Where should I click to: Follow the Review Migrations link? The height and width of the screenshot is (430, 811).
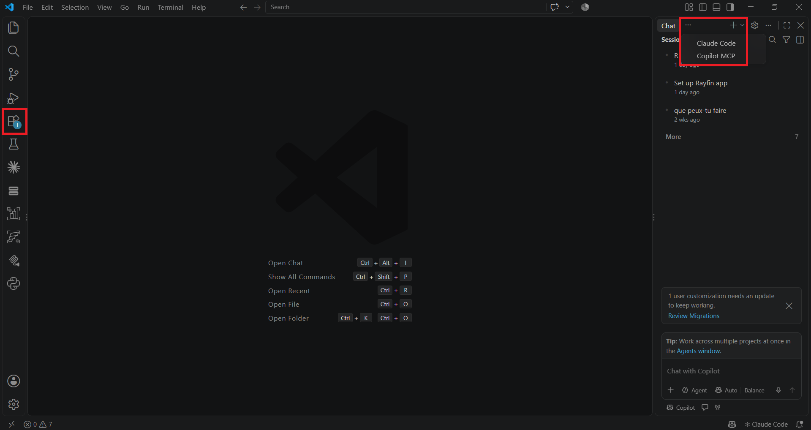[694, 316]
